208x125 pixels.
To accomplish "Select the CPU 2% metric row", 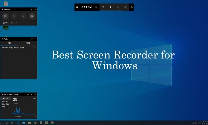I will (x=6, y=99).
